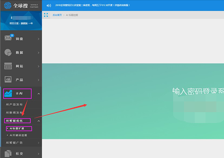Click the 全球搜 globe logo
Image resolution: width=224 pixels, height=158 pixels.
coord(8,5)
